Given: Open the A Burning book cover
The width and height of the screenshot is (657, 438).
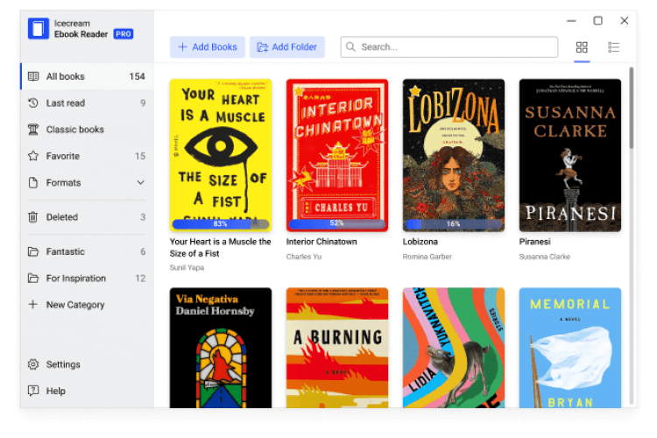Looking at the screenshot, I should pyautogui.click(x=337, y=348).
